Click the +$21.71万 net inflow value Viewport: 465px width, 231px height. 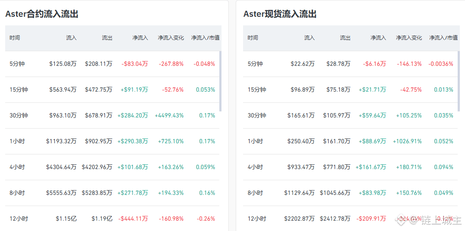click(373, 89)
